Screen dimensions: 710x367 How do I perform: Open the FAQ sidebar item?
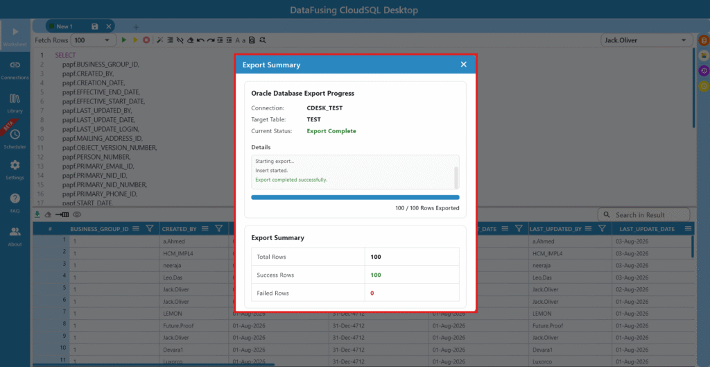[x=15, y=203]
